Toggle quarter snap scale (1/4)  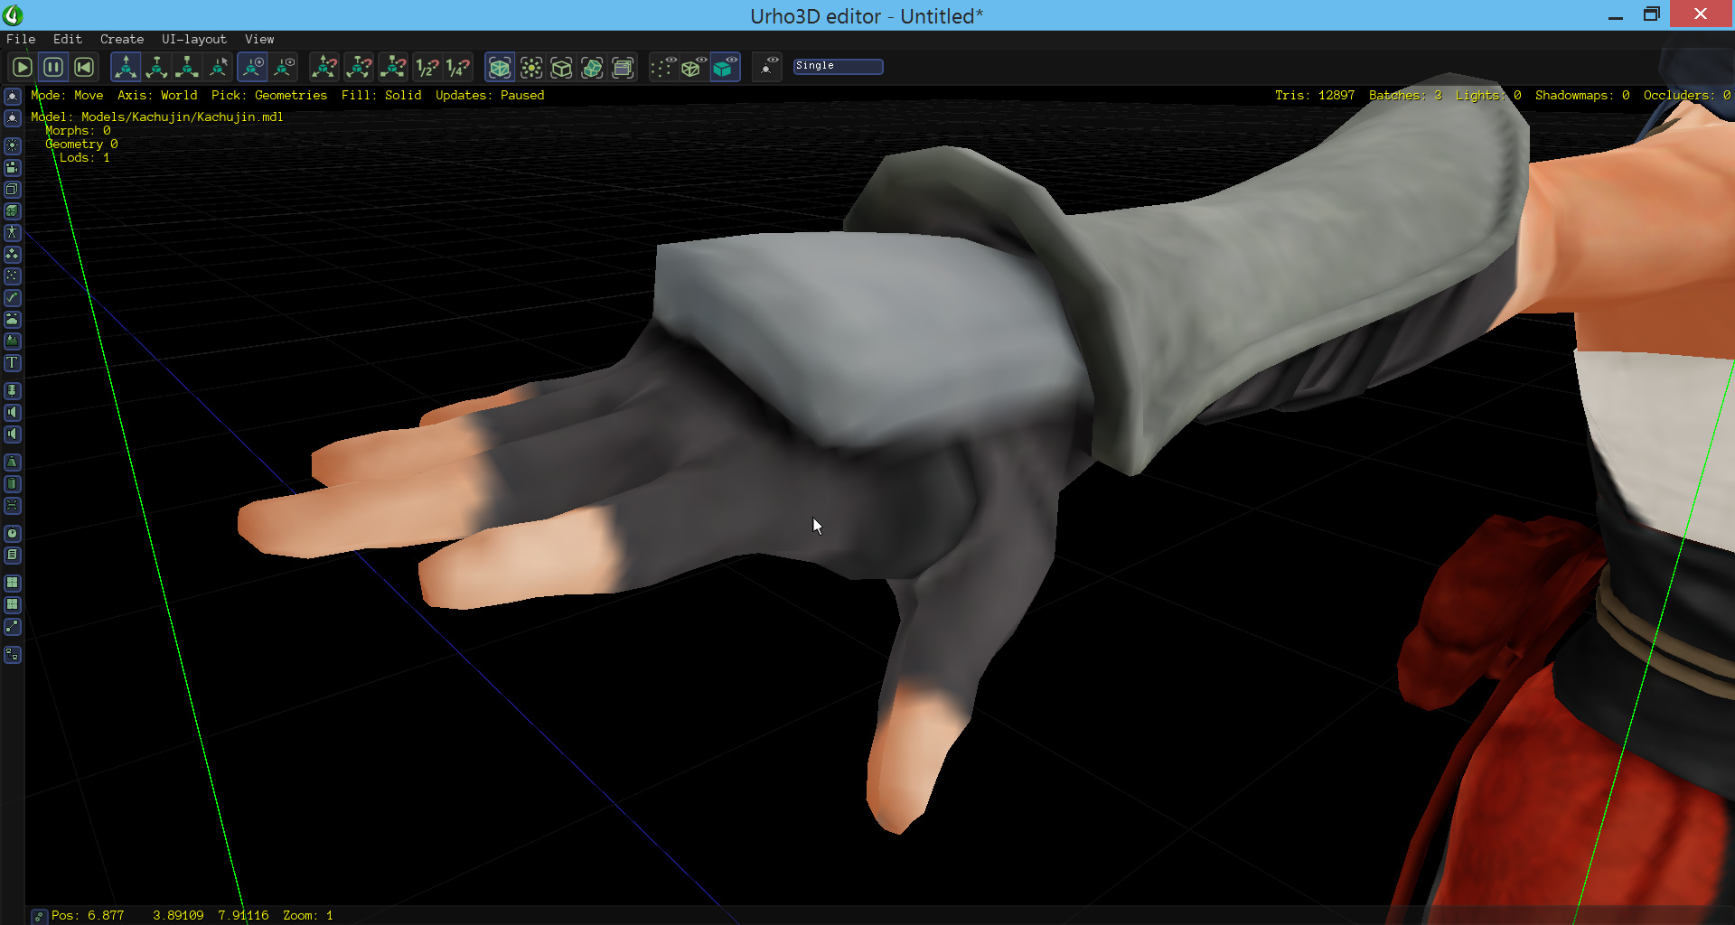[458, 67]
